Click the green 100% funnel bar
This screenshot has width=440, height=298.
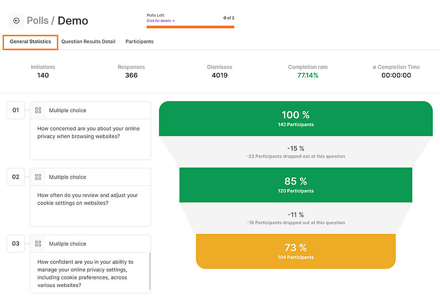[x=296, y=118]
